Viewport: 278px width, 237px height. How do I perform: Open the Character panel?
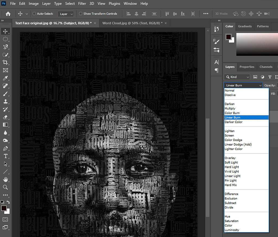click(x=216, y=62)
